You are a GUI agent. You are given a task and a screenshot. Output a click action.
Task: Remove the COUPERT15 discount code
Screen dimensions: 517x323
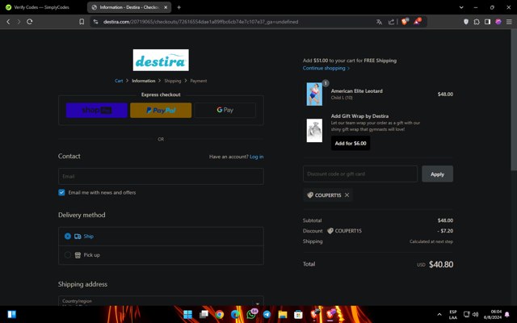pyautogui.click(x=347, y=195)
